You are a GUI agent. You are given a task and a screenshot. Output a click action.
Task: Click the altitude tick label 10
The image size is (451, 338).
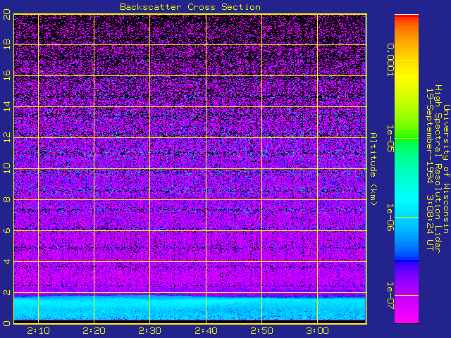click(7, 168)
